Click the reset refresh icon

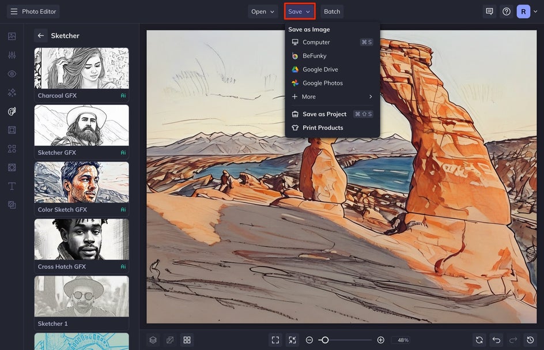(x=479, y=340)
